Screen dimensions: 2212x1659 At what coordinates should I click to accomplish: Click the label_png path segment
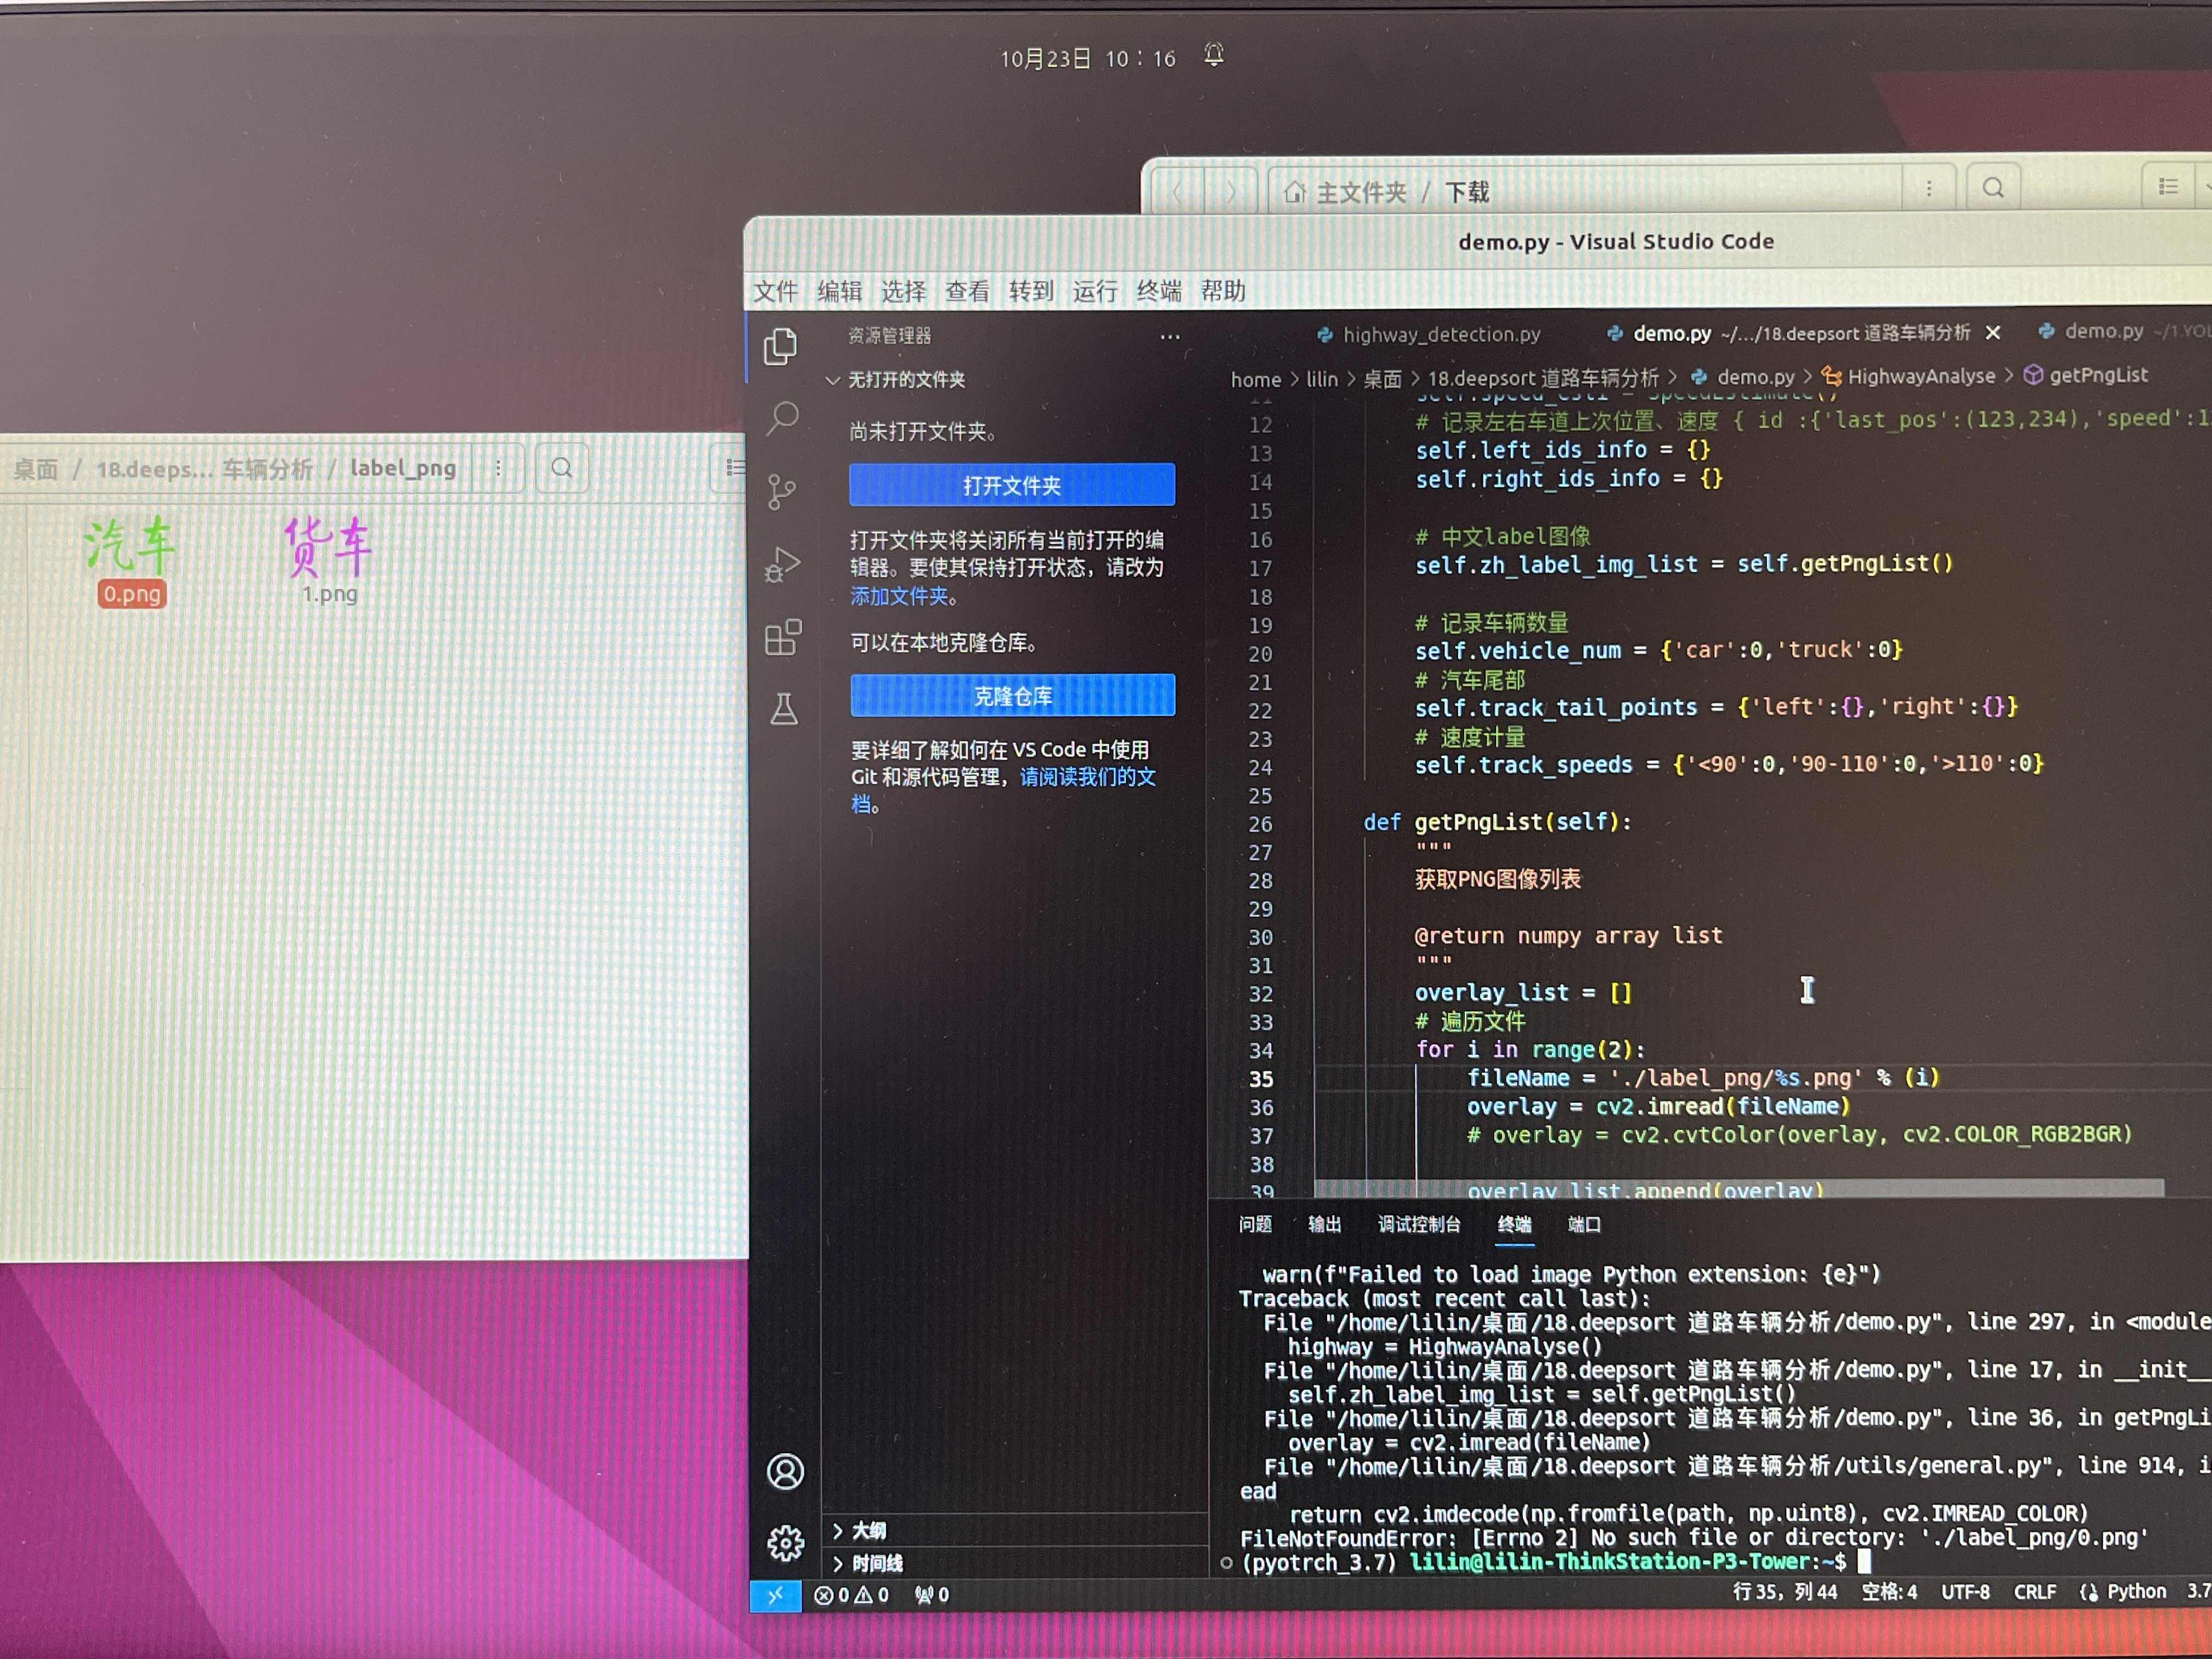[402, 468]
